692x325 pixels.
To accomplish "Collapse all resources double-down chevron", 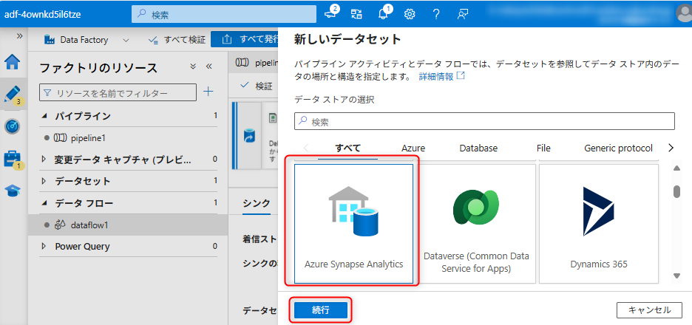I will point(193,66).
